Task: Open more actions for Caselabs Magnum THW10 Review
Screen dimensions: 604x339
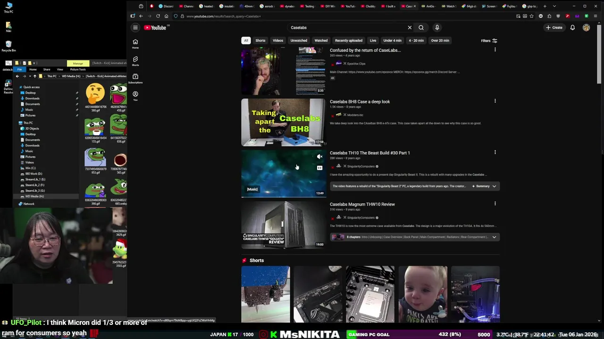Action: click(x=495, y=203)
